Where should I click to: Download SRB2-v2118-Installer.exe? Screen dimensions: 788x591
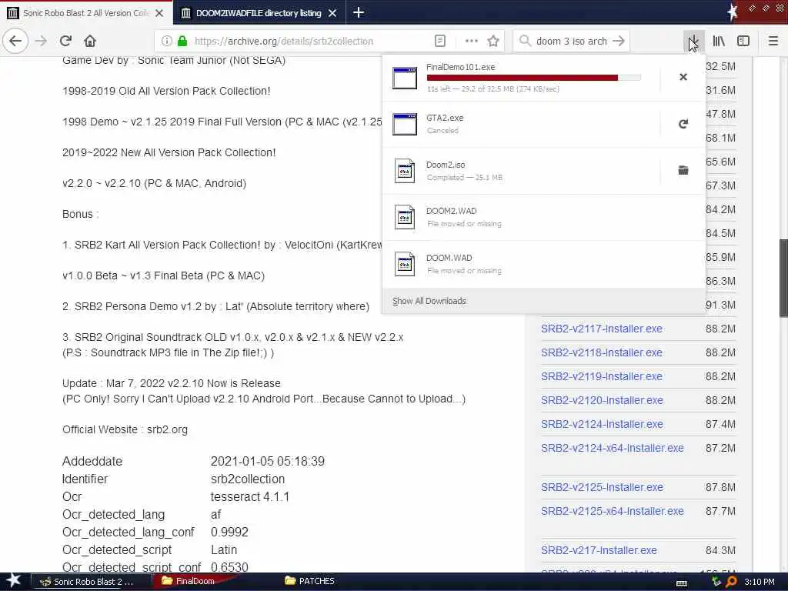coord(602,352)
